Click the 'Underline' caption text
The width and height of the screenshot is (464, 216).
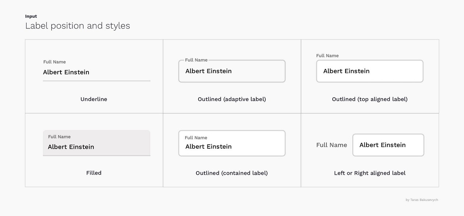coord(94,99)
